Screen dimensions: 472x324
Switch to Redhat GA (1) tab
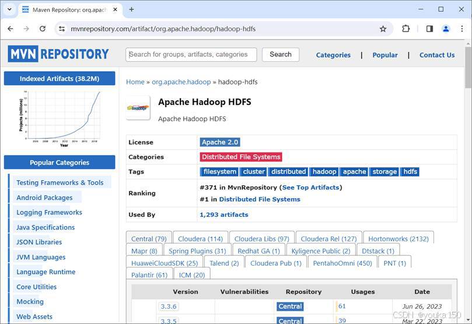pyautogui.click(x=258, y=251)
